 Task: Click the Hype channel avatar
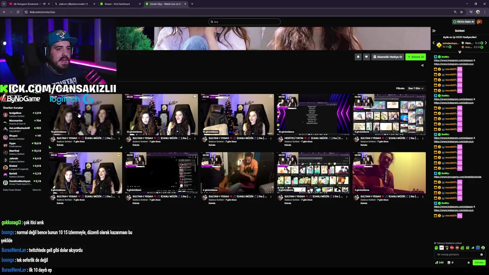coord(5,144)
